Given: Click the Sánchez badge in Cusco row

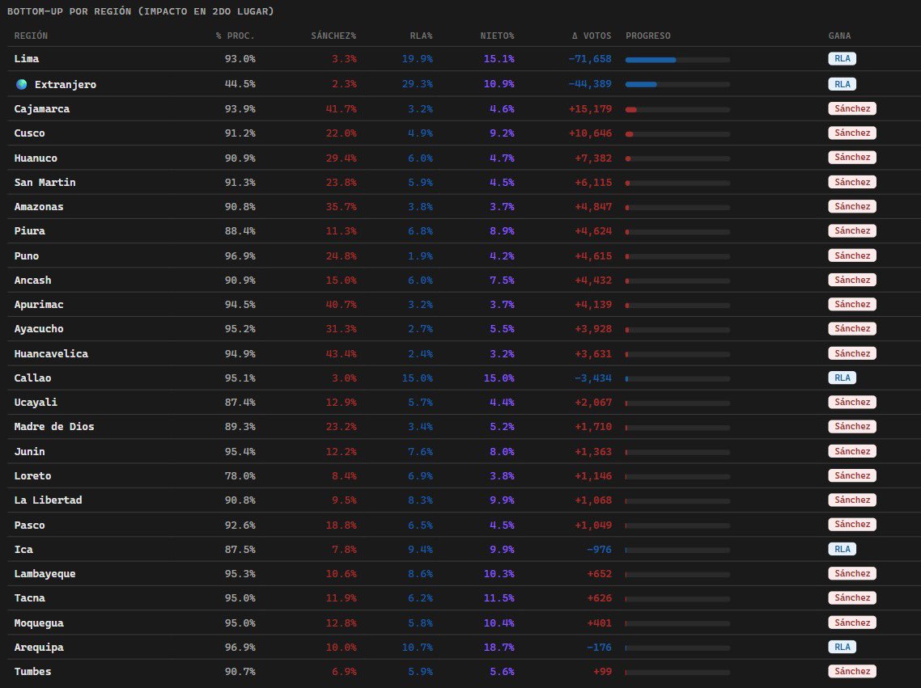Looking at the screenshot, I should (851, 133).
